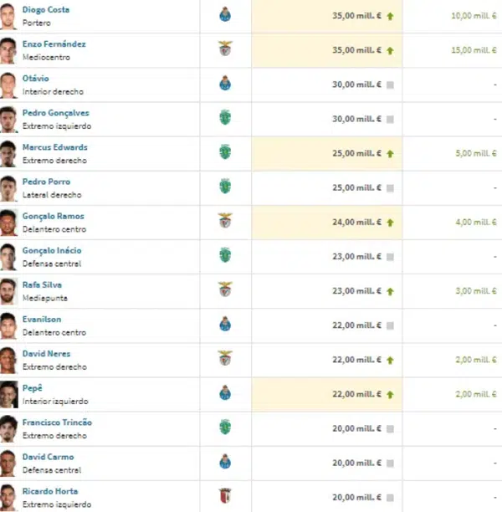Viewport: 502px width, 512px height.
Task: Click green arrow on Rafa Silva row
Action: 391,291
